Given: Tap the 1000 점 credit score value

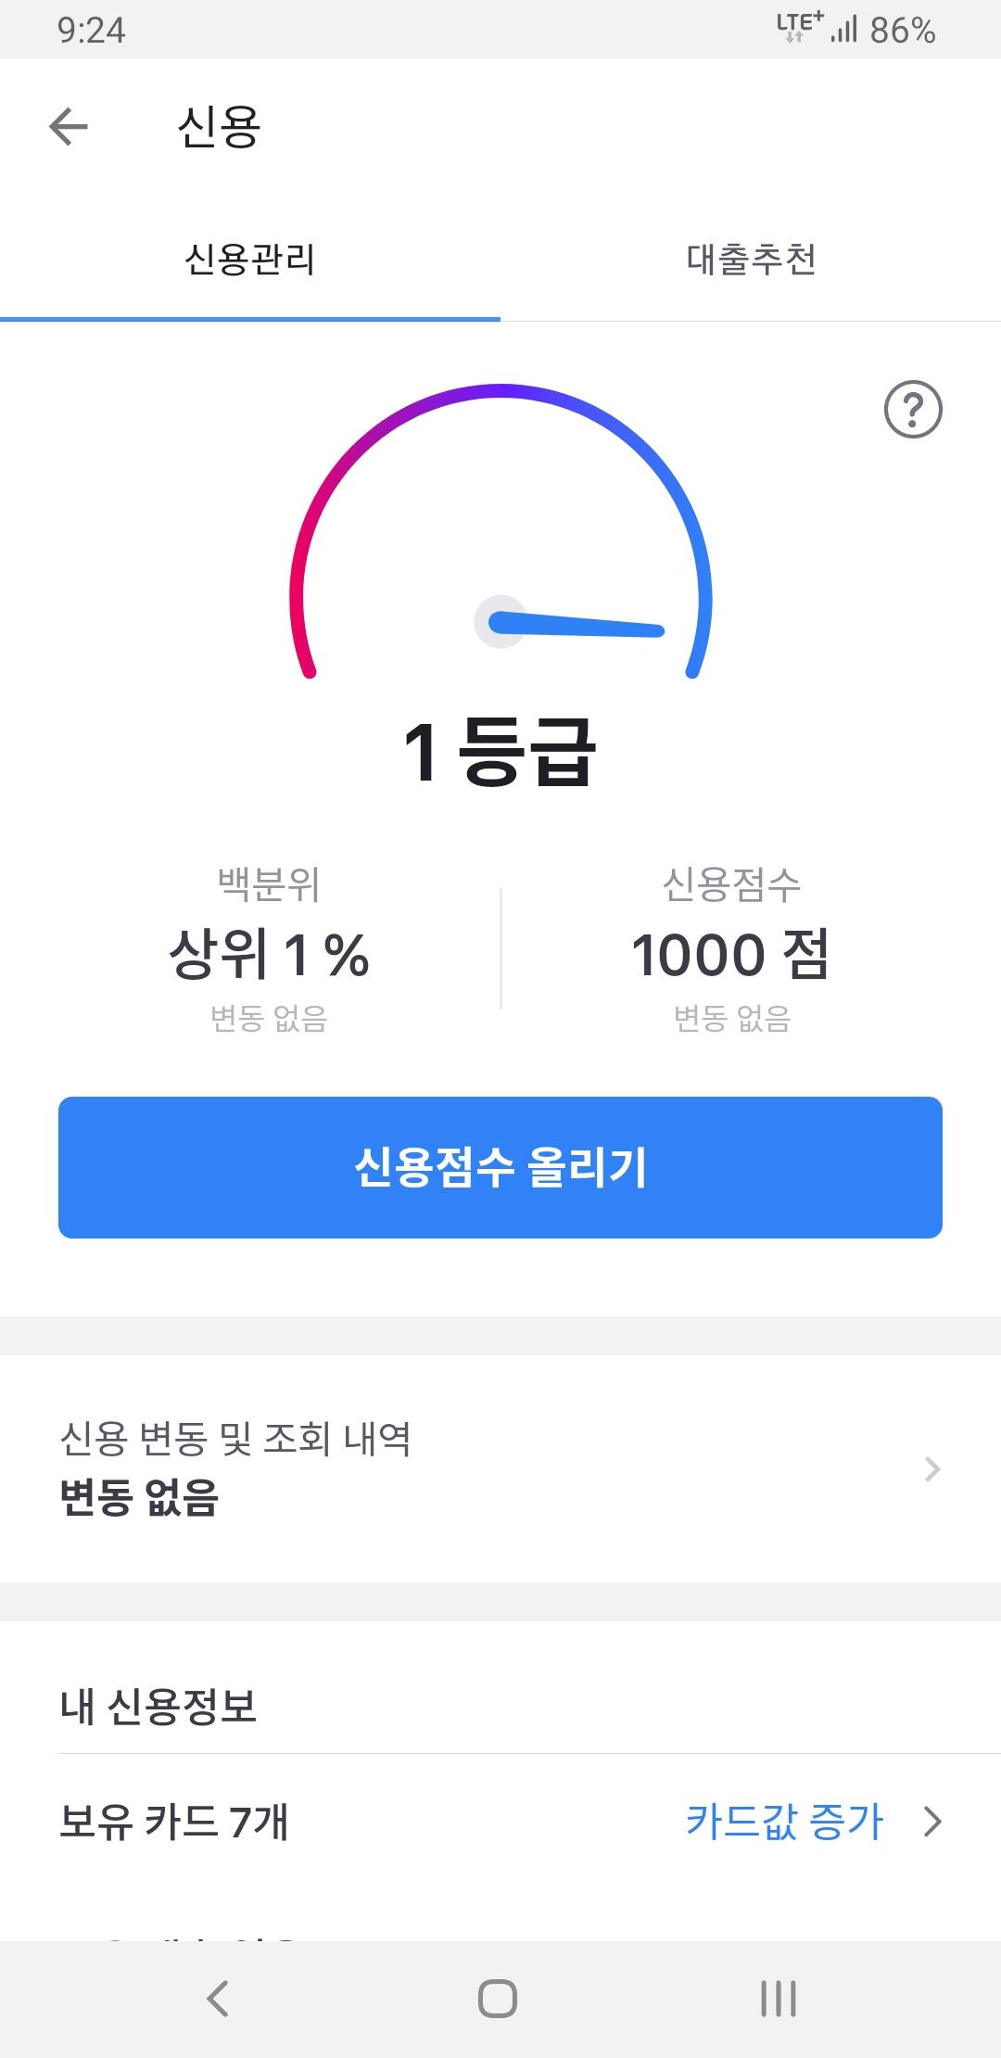Looking at the screenshot, I should point(730,955).
